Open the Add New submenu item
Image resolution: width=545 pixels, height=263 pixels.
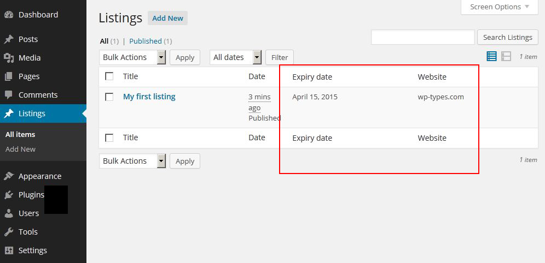[x=20, y=150]
